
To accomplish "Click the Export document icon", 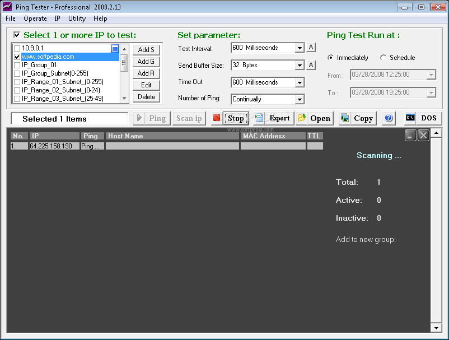I will 259,118.
